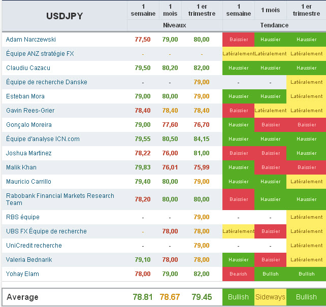The height and width of the screenshot is (307, 326).
Task: Open Rabobank Financial Markets Research Team link
Action: point(60,199)
